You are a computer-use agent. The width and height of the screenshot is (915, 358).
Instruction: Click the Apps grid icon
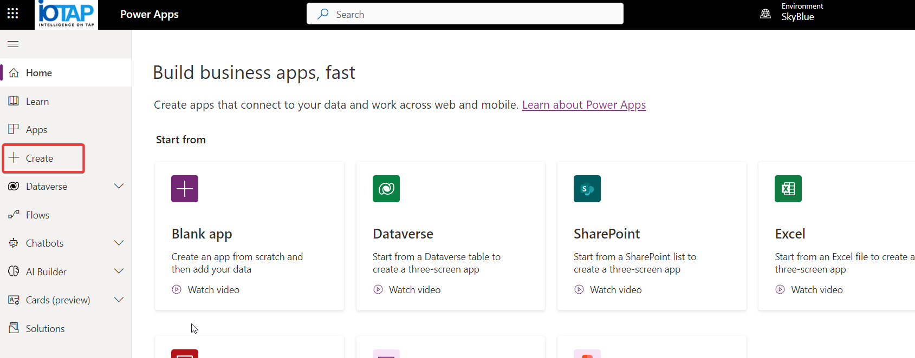[x=14, y=129]
